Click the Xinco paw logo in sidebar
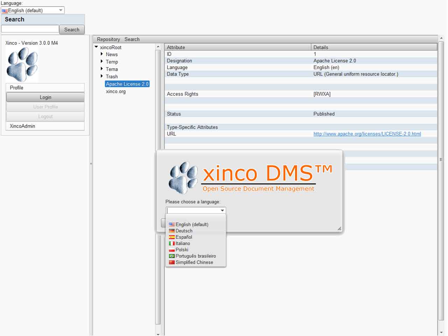 [22, 65]
